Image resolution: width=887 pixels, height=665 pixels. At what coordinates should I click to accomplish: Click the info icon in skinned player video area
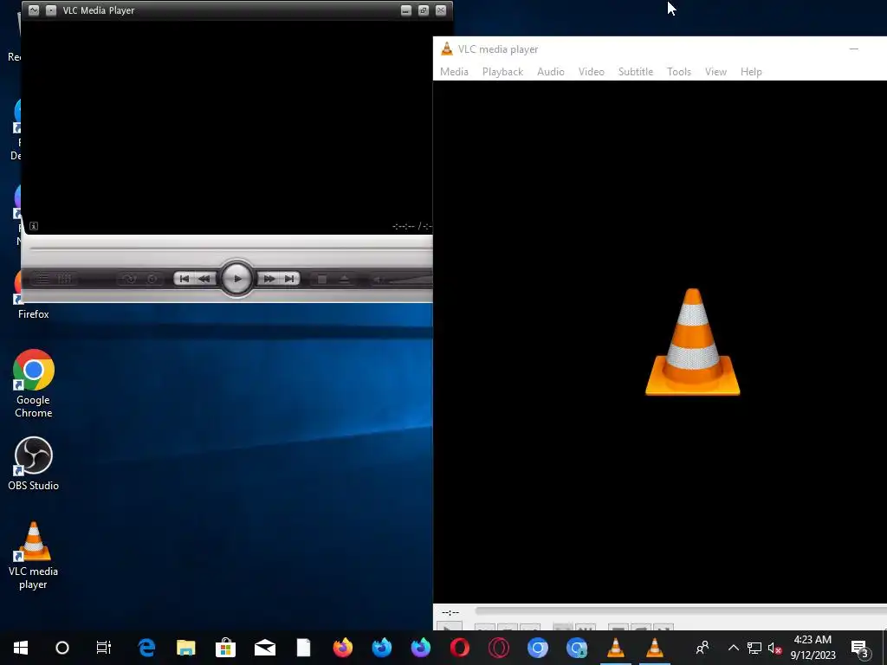(x=34, y=226)
